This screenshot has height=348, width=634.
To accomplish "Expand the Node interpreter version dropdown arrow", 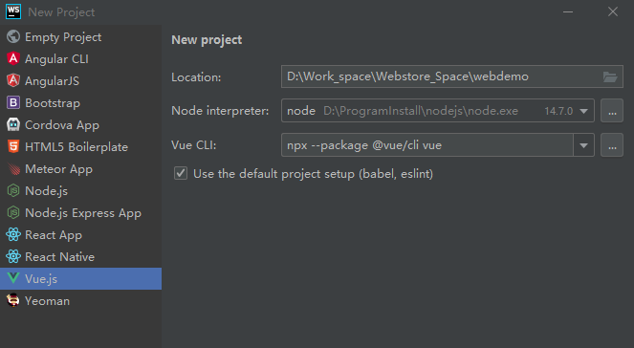I will point(583,111).
